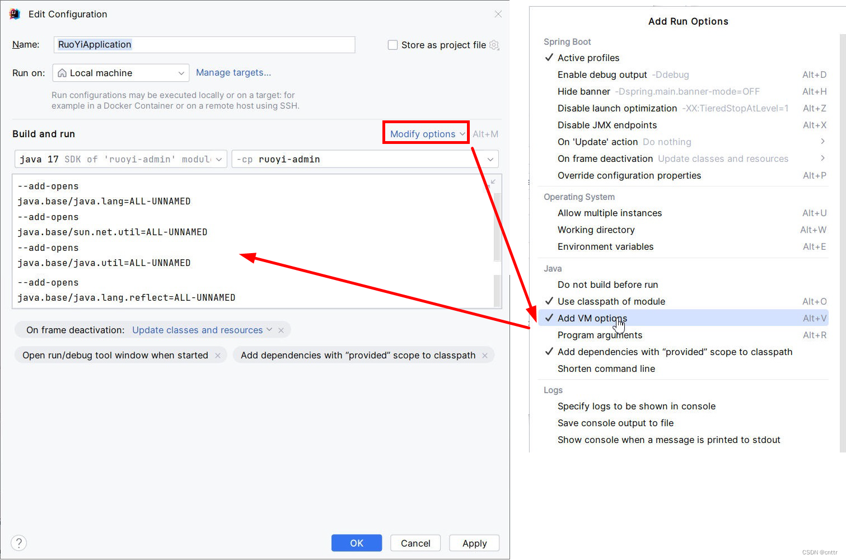Screen dimensions: 846x560
Task: Collapse the VM options field using the shrink icon
Action: (x=492, y=183)
